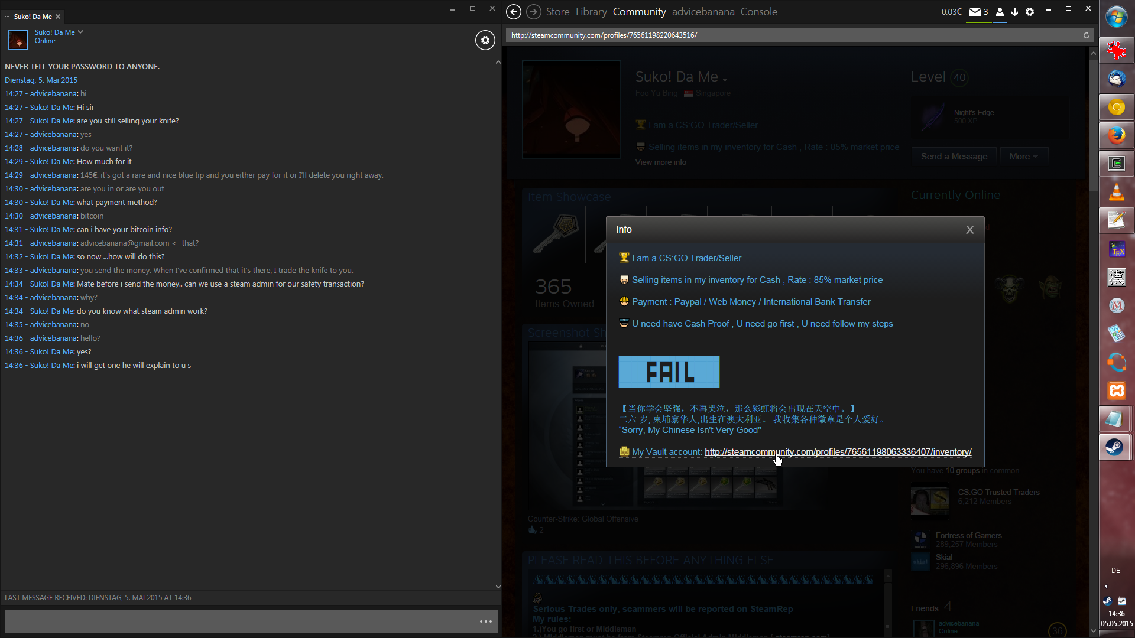Click the friends person icon in header
Screen dimensions: 1135x638
[1000, 12]
